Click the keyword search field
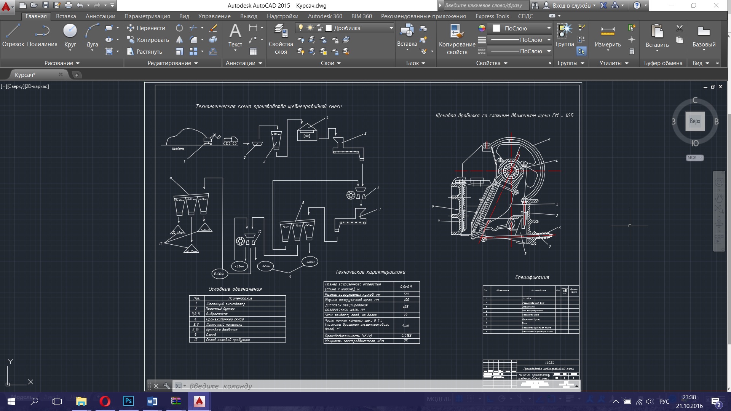The image size is (731, 411). [486, 5]
